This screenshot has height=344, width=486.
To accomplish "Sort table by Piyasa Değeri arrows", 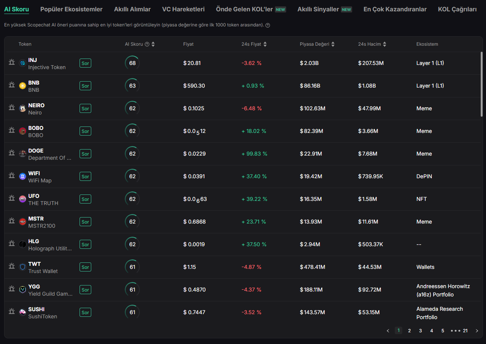I will pyautogui.click(x=333, y=44).
